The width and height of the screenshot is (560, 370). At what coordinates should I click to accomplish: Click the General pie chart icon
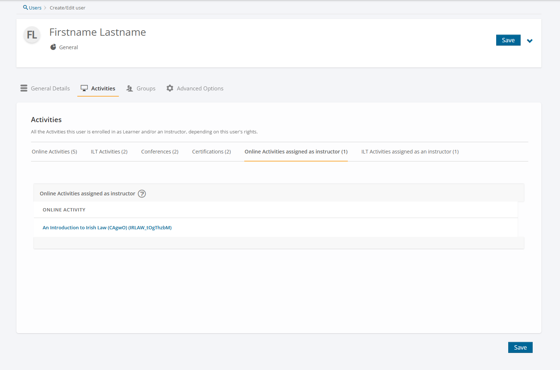point(53,47)
